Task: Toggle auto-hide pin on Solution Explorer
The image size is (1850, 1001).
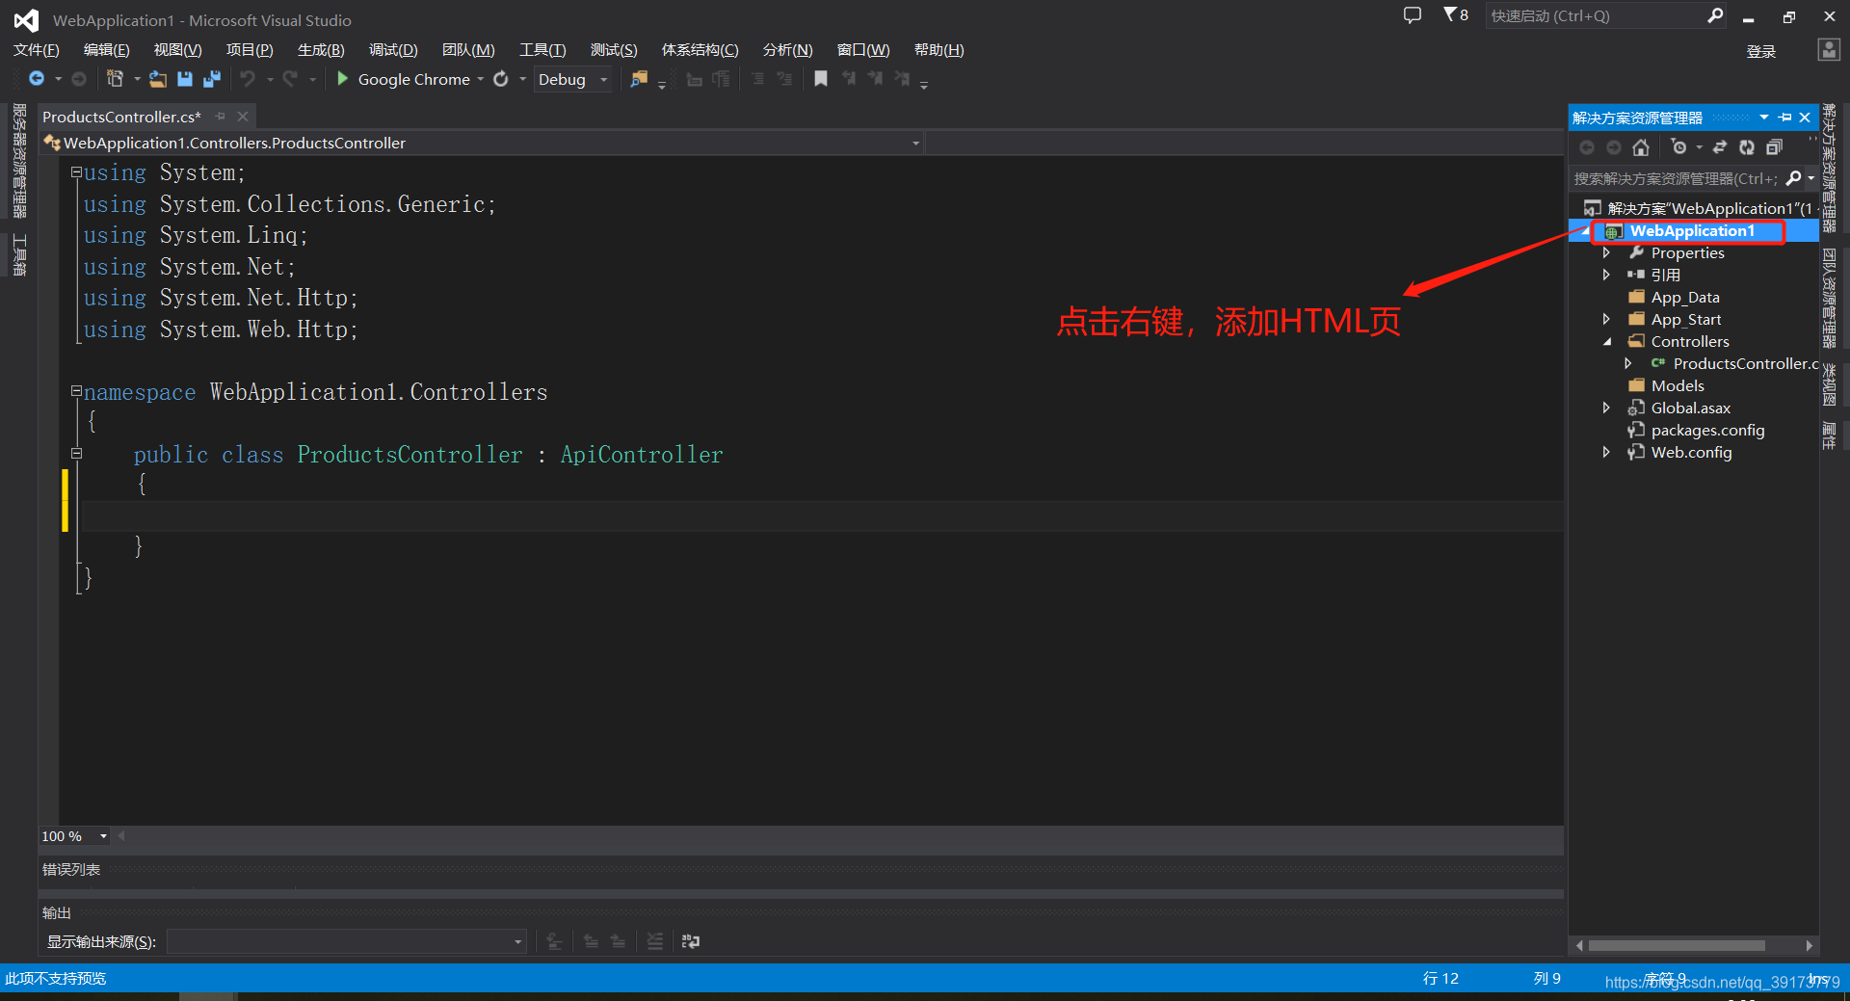Action: point(1785,118)
